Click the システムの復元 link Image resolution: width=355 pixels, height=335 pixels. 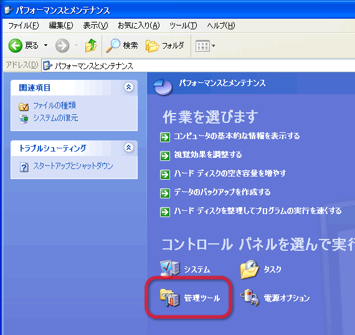point(55,118)
